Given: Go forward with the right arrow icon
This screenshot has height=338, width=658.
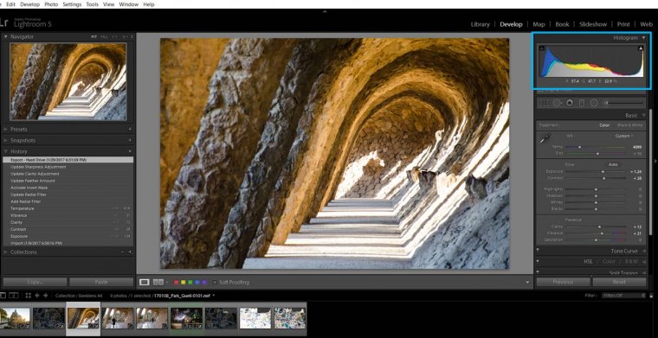Looking at the screenshot, I should pos(45,296).
